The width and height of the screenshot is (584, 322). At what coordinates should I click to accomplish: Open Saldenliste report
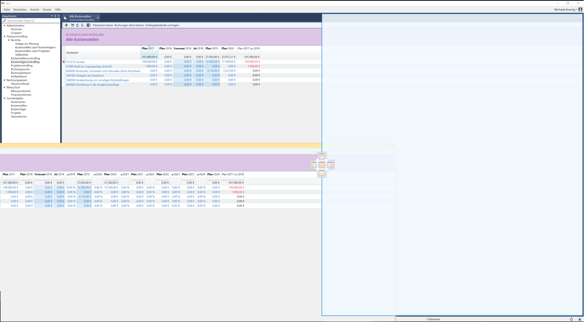click(x=22, y=55)
